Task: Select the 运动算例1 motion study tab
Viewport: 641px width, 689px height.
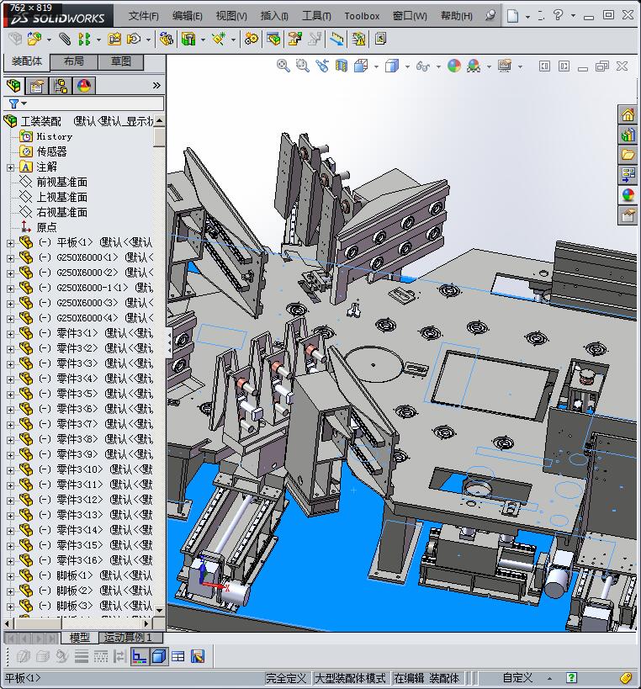Action: pyautogui.click(x=128, y=638)
